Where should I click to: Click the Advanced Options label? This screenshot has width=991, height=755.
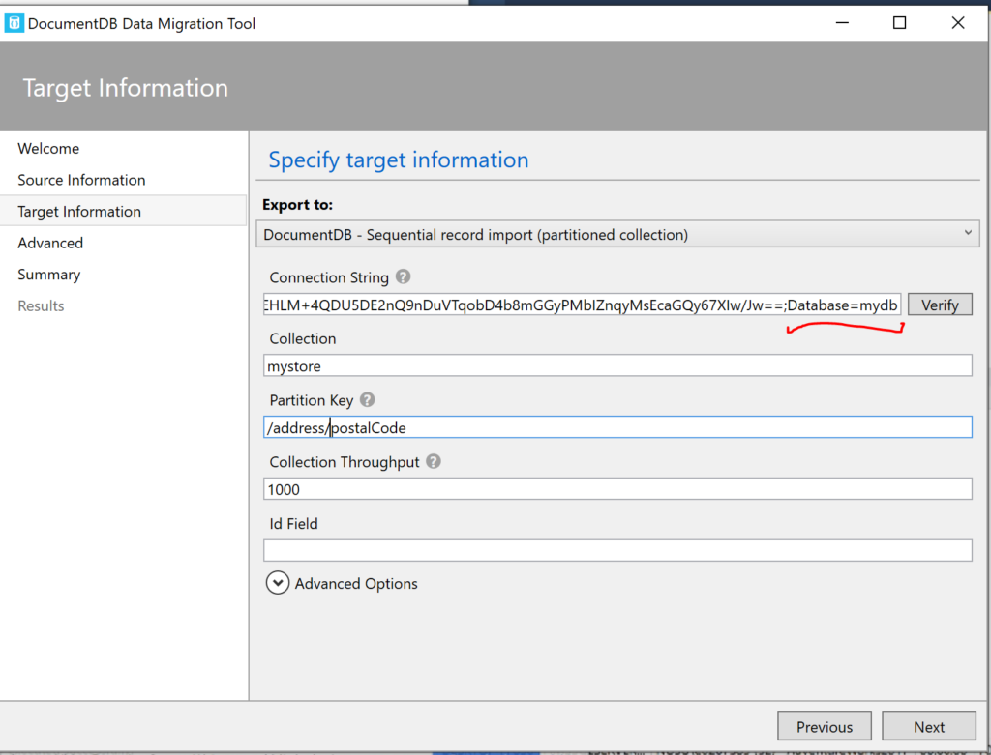point(356,583)
